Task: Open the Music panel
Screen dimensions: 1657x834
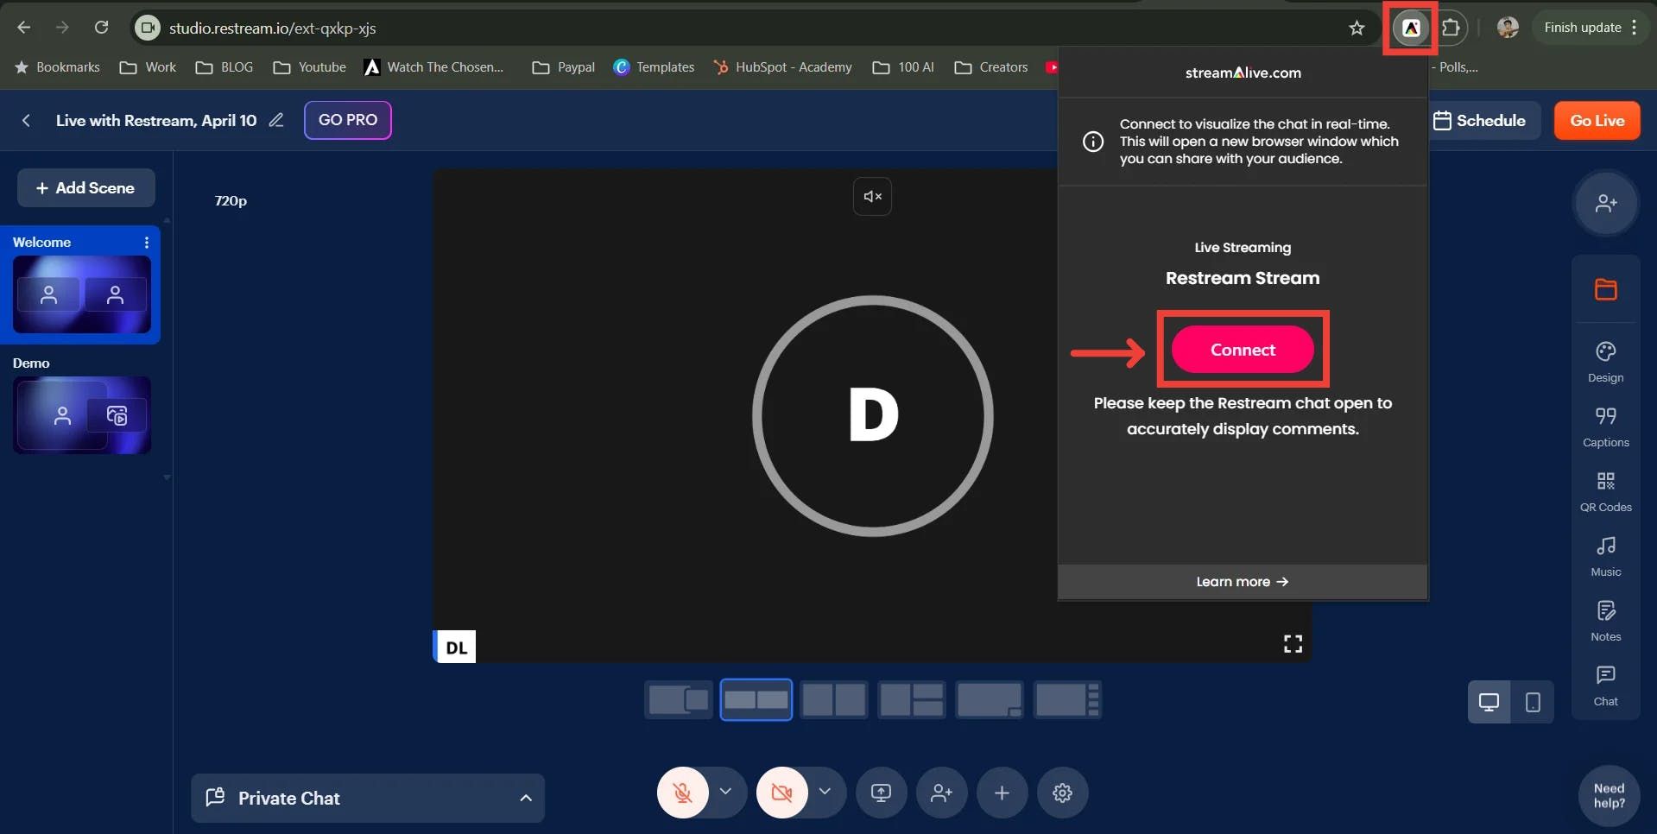Action: (1605, 556)
